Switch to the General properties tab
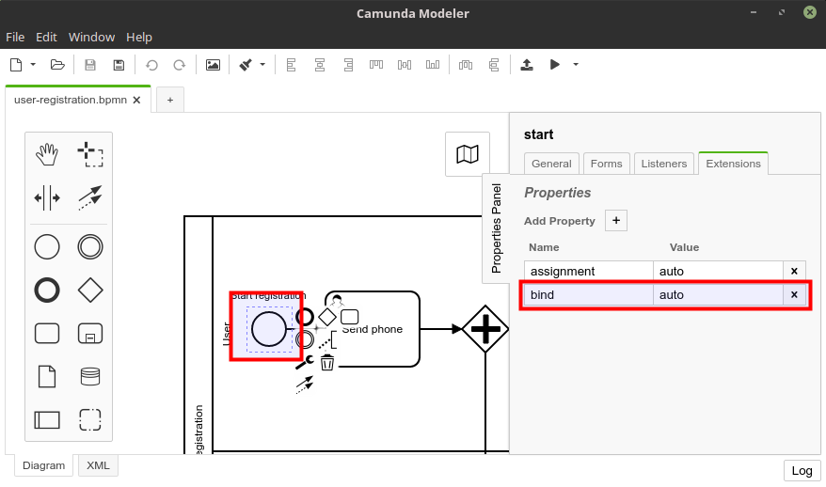 pos(551,164)
